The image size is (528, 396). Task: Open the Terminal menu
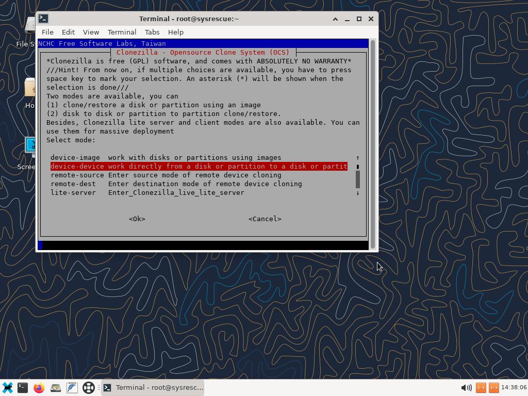pos(122,32)
